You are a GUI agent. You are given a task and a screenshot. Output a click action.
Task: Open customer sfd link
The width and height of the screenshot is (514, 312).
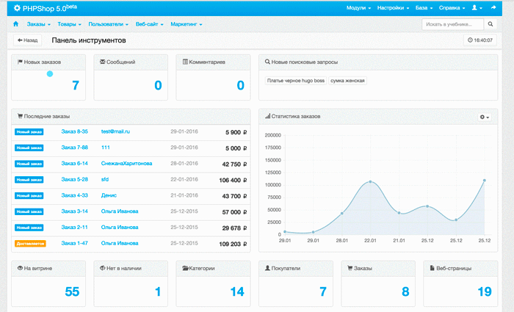pyautogui.click(x=105, y=179)
